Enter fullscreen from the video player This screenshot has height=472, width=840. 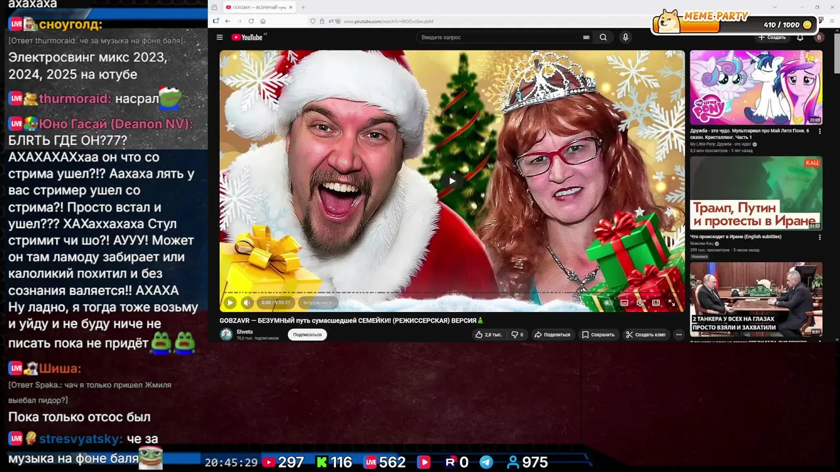pos(671,302)
